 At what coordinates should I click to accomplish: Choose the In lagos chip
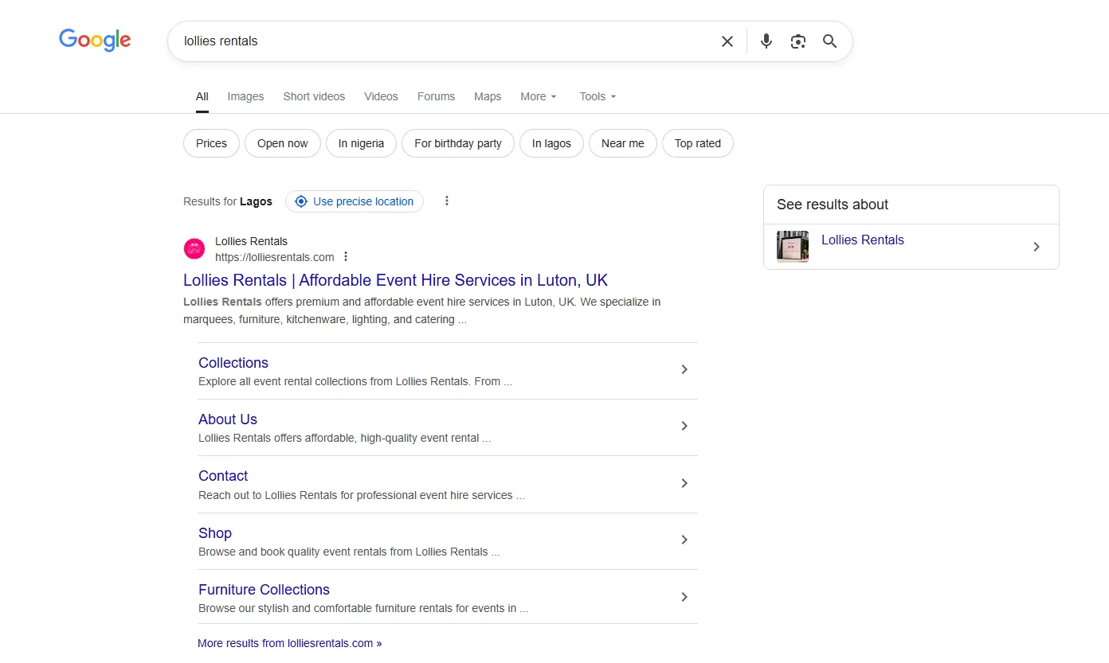click(551, 143)
